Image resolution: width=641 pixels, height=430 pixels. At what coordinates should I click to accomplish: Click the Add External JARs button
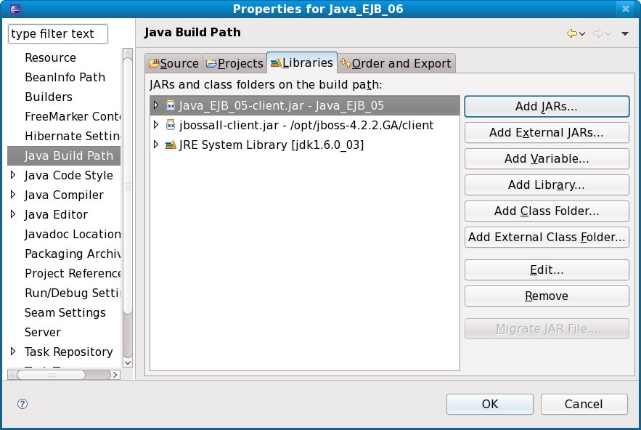coord(546,132)
